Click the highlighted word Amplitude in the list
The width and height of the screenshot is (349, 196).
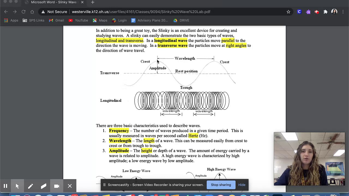[x=119, y=151]
